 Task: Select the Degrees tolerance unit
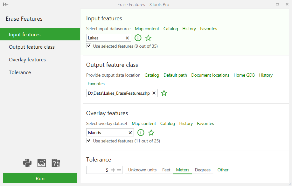(203, 170)
